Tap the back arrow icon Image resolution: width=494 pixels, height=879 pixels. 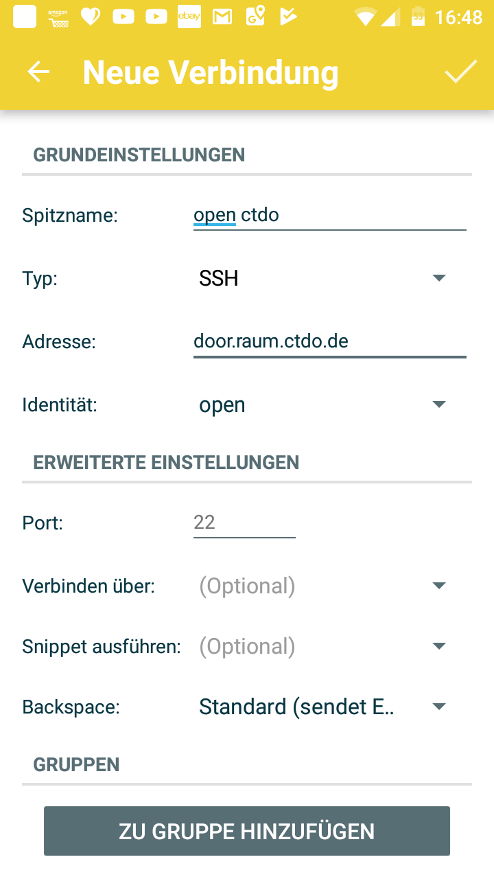(x=38, y=72)
